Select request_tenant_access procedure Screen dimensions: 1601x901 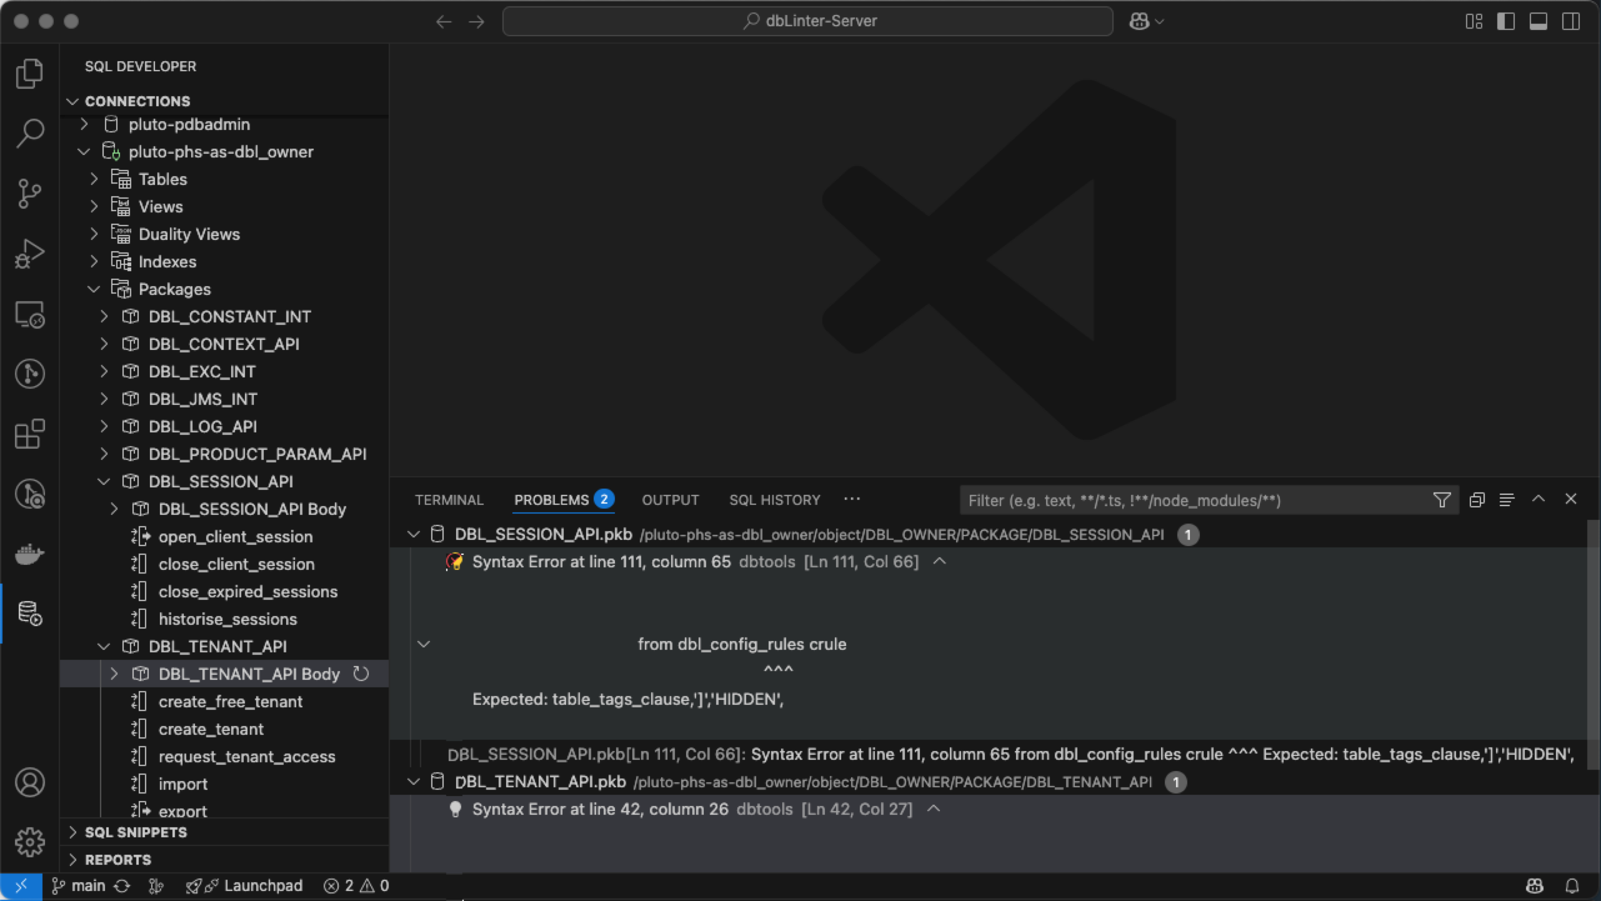pyautogui.click(x=246, y=757)
